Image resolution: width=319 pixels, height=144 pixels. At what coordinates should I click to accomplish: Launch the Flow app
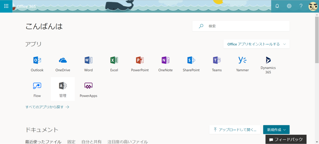click(37, 89)
